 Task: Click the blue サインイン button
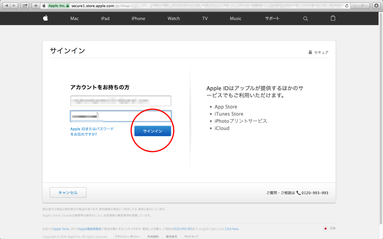click(153, 131)
